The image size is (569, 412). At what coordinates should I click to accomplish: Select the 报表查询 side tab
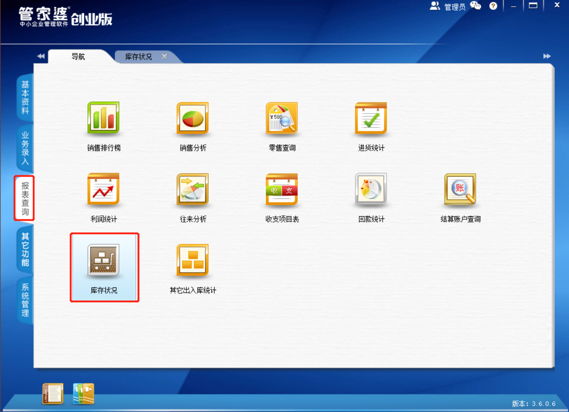click(25, 198)
